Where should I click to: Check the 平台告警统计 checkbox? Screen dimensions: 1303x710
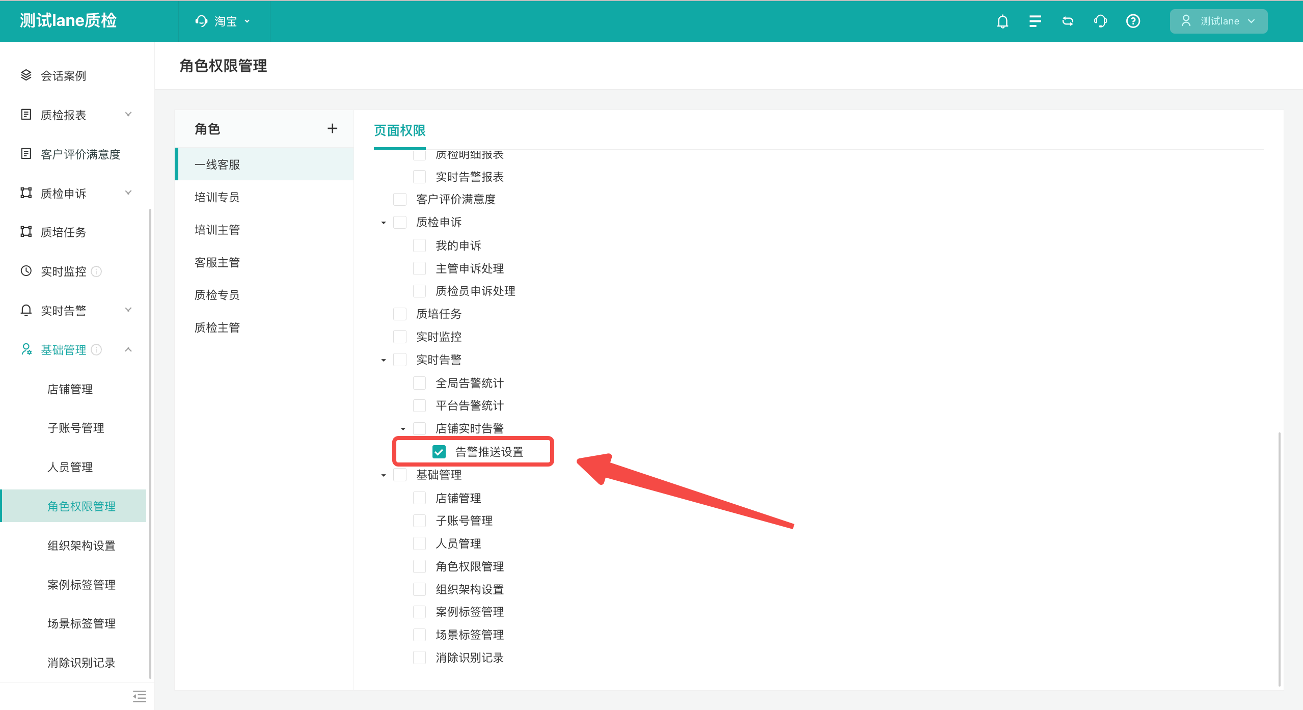pos(419,405)
